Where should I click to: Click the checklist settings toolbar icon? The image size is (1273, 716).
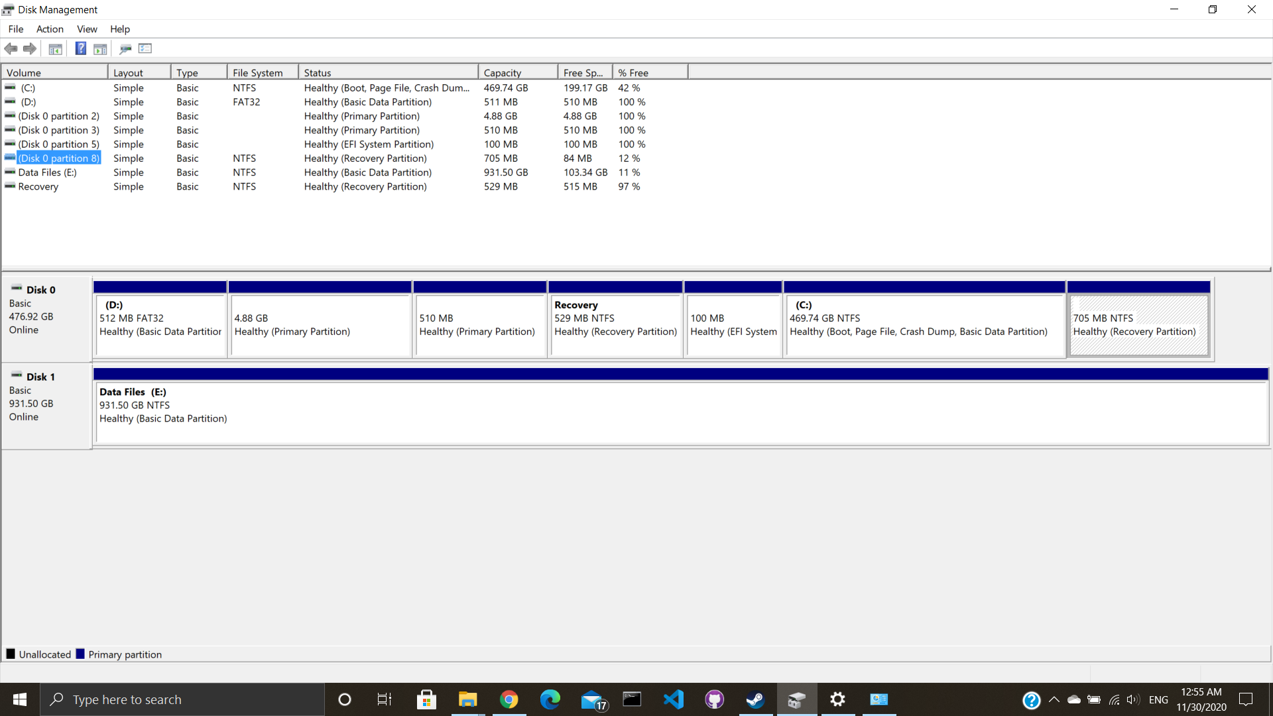pyautogui.click(x=145, y=48)
